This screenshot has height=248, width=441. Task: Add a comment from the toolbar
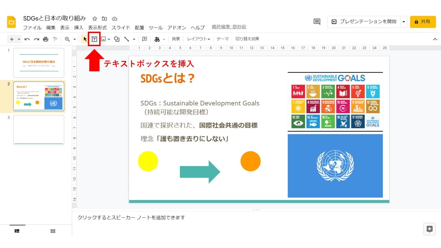145,39
